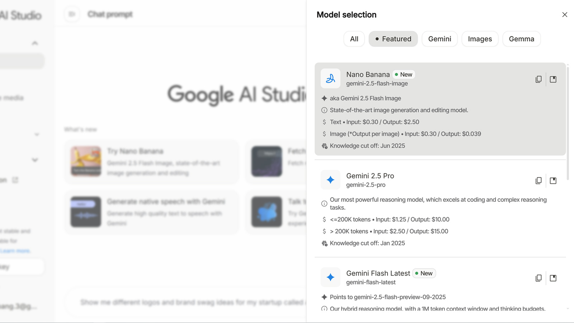This screenshot has height=323, width=574.
Task: Open Gemini Flash Latest details icon
Action: click(553, 278)
